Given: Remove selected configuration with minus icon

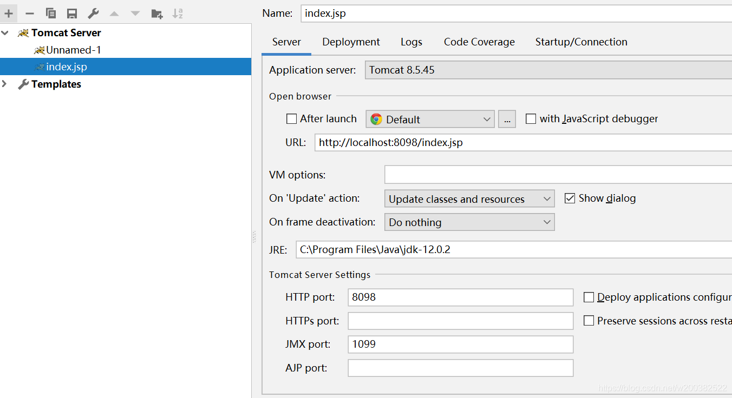Looking at the screenshot, I should [x=30, y=13].
